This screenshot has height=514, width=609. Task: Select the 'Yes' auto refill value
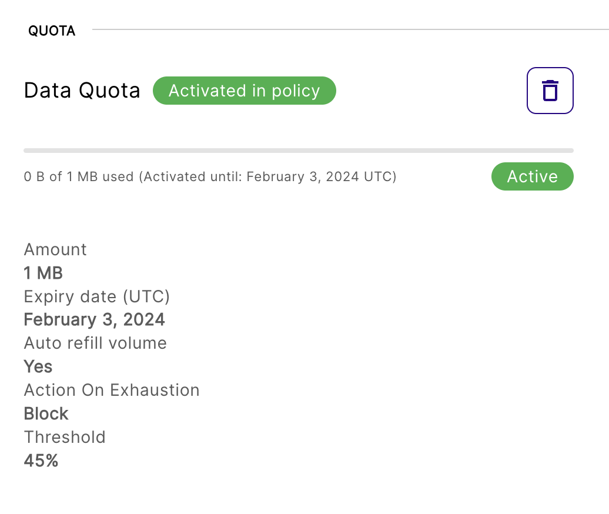click(x=38, y=367)
